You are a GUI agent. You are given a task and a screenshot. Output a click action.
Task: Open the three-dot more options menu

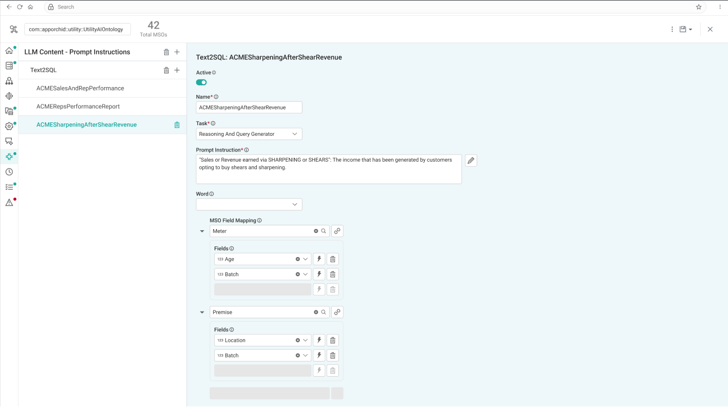[x=672, y=29]
